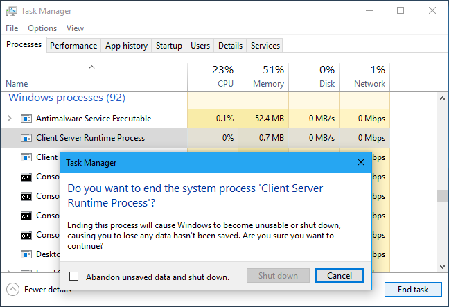The image size is (449, 307).
Task: Click the Task Manager title bar icon
Action: coord(12,11)
